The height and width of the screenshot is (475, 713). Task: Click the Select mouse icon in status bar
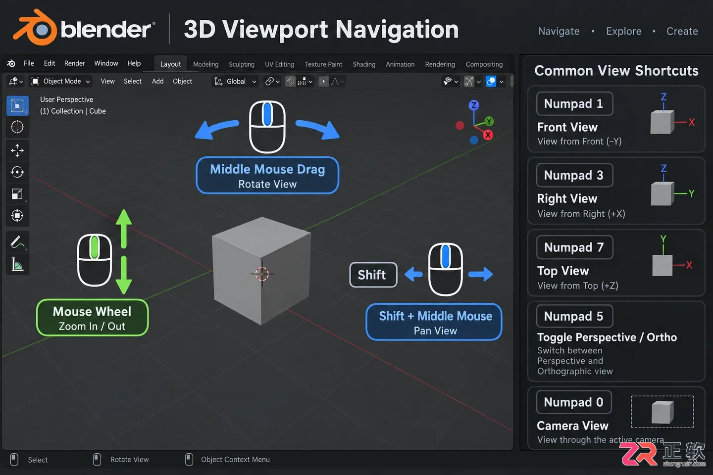click(x=14, y=460)
